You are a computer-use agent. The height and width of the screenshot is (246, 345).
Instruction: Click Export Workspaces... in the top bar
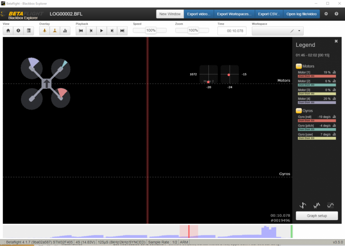pos(234,14)
